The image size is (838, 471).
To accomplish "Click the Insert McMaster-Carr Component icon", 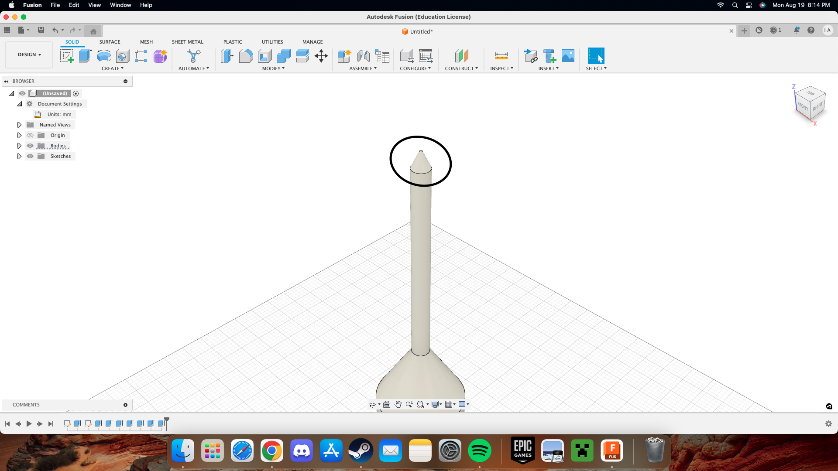I will 549,56.
